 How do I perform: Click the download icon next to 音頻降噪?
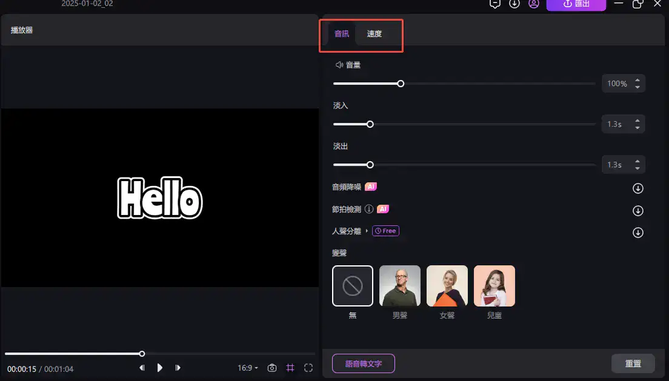637,188
